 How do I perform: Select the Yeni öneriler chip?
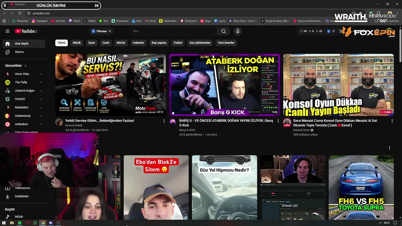[226, 43]
